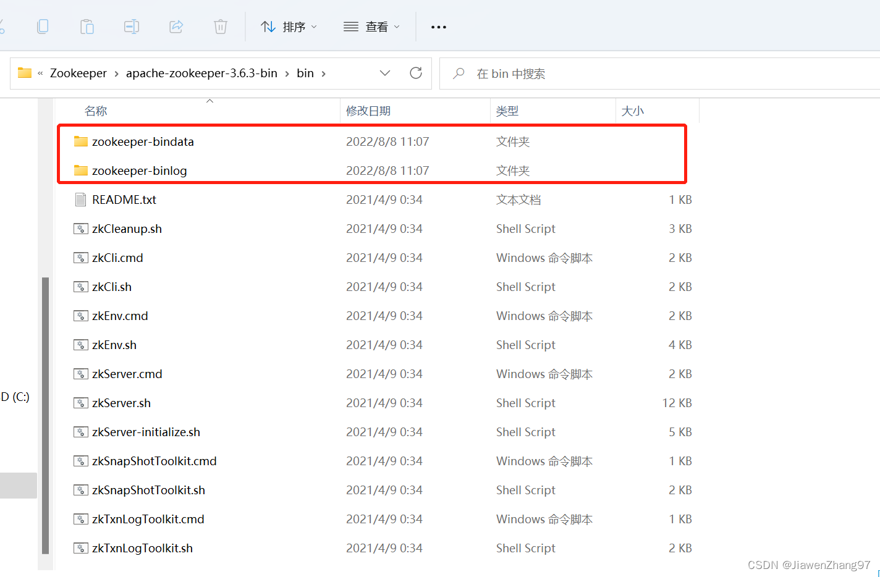Select the zookeeper-bindata folder icon
Screen dimensions: 880x577
81,141
